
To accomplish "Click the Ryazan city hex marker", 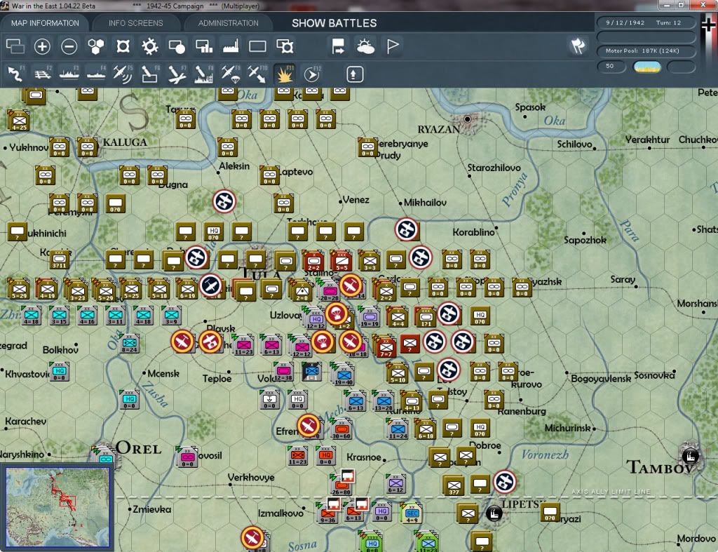I will click(467, 119).
